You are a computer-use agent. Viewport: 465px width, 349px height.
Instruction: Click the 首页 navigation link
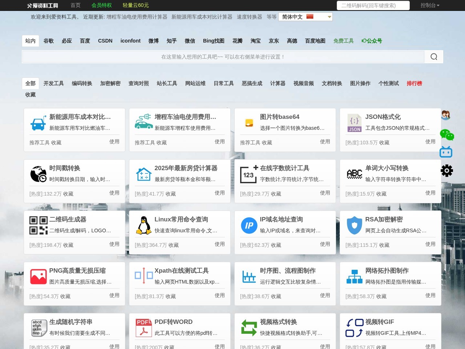[76, 5]
